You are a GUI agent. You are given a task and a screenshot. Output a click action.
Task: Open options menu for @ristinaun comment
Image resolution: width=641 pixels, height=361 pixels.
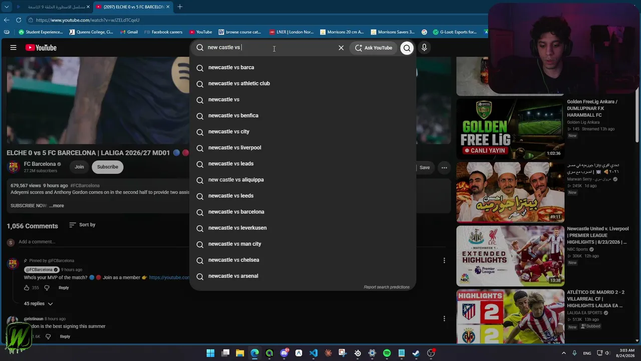coord(444,318)
